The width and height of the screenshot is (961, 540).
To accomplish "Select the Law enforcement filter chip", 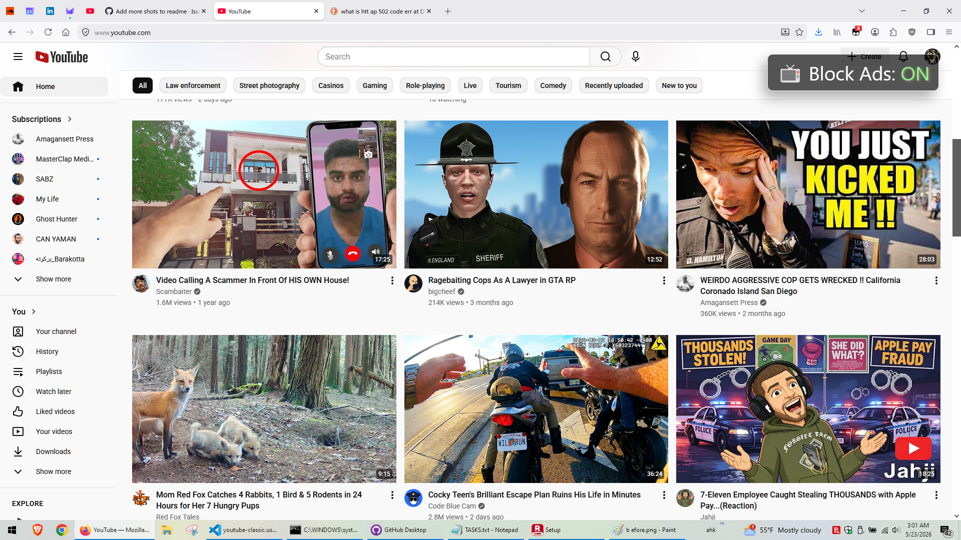I will (x=193, y=85).
